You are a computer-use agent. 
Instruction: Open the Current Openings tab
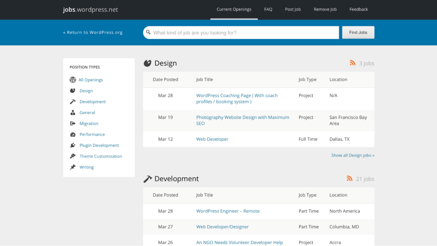click(234, 9)
